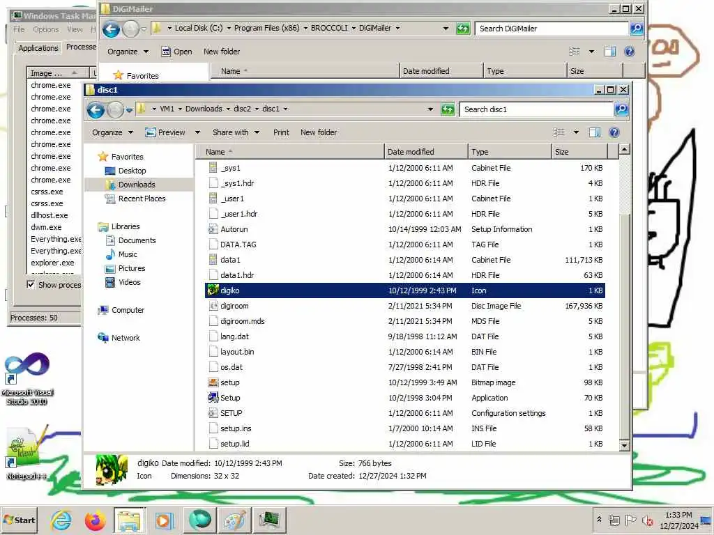714x535 pixels.
Task: Click the dwm.exe process in Task Manager
Action: (x=46, y=227)
